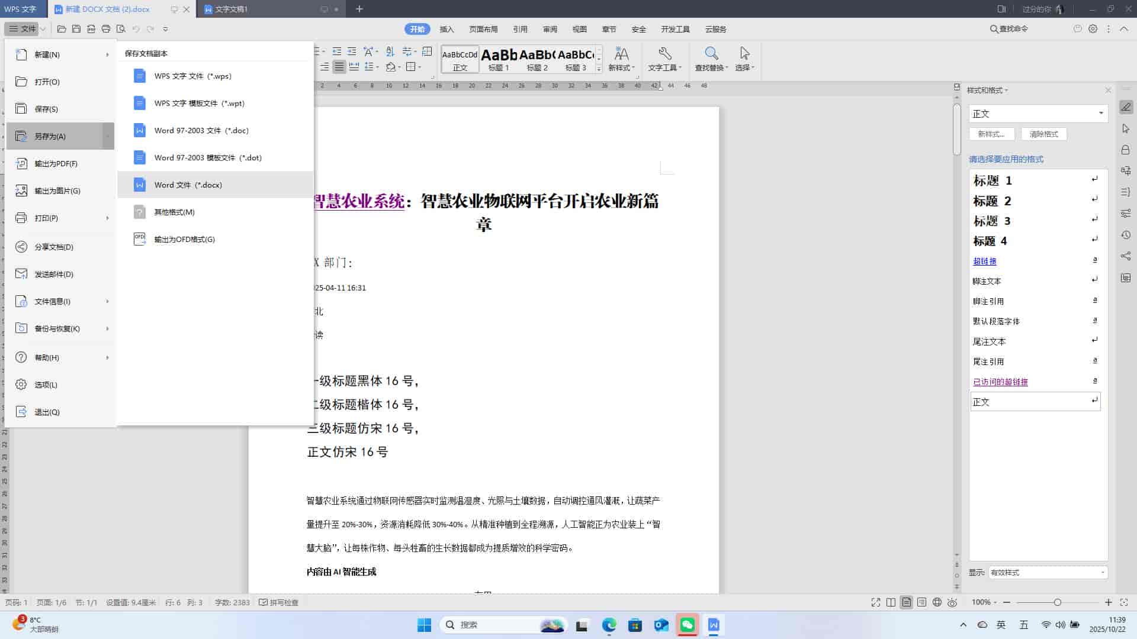Select 输出为OFD格式(G) menu entry
This screenshot has height=639, width=1137.
(x=216, y=239)
